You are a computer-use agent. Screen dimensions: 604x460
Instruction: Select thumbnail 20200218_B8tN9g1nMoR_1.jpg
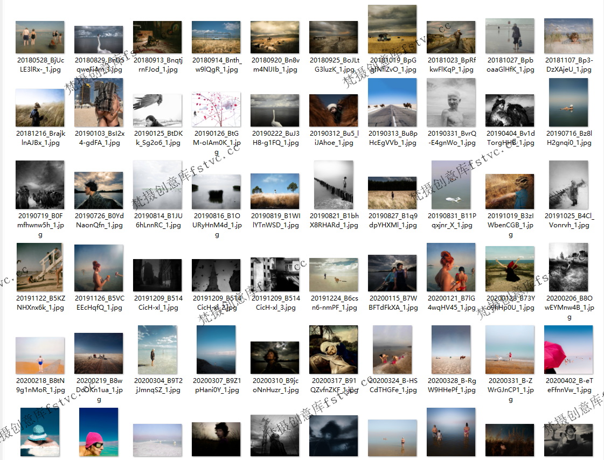(x=40, y=356)
